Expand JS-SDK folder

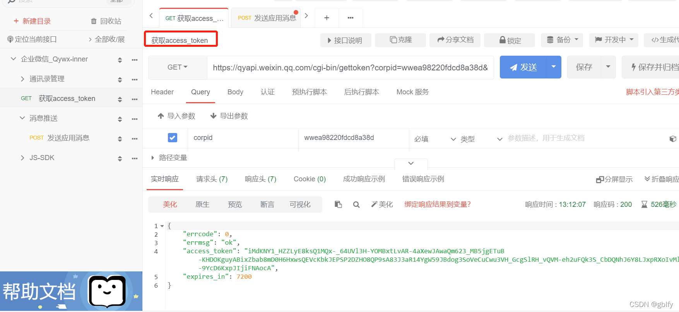click(22, 158)
